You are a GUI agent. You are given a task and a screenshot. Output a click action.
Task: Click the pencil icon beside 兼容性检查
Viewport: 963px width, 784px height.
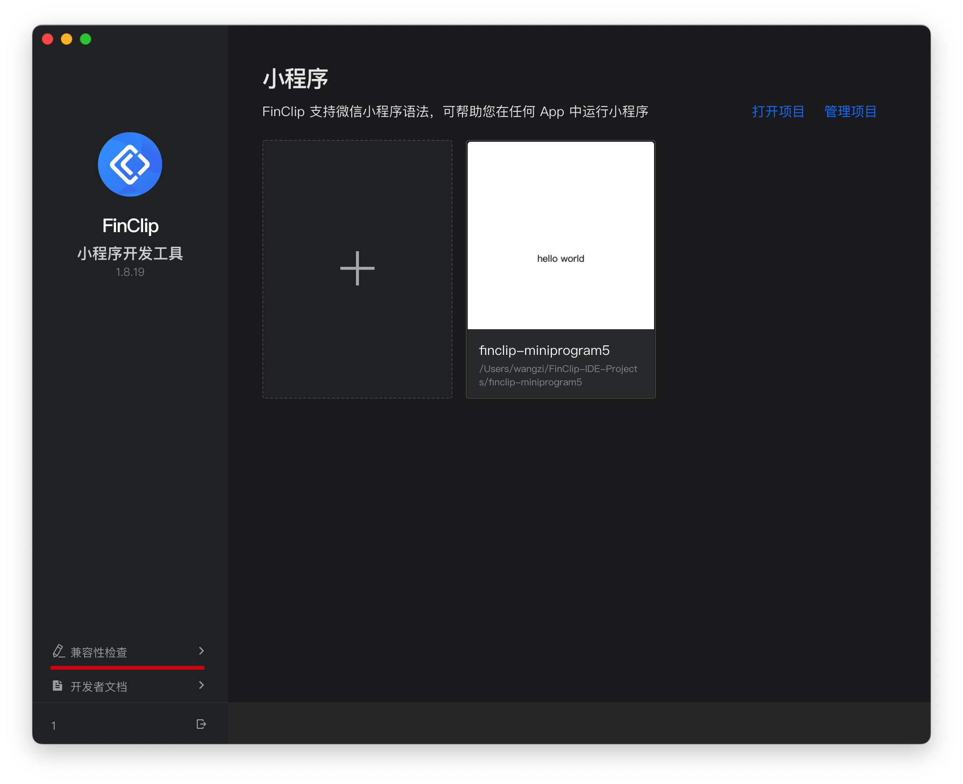tap(58, 651)
